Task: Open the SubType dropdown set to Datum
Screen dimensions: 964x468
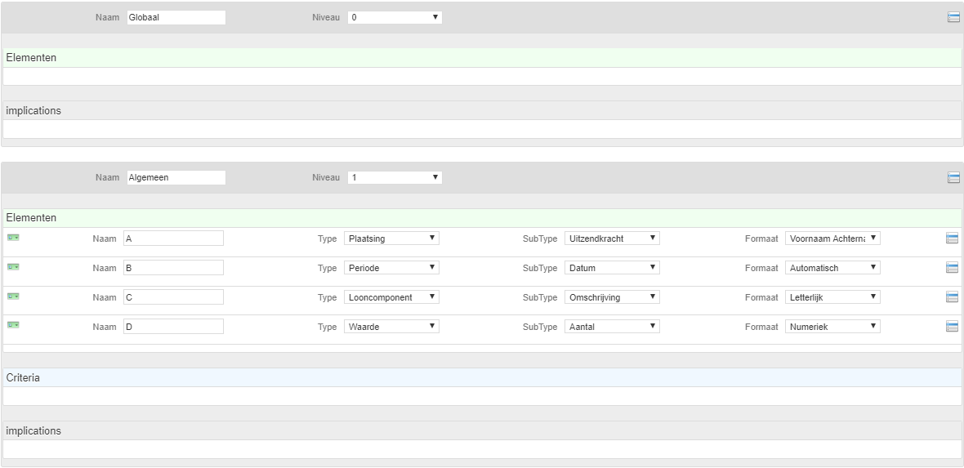Action: (x=612, y=268)
